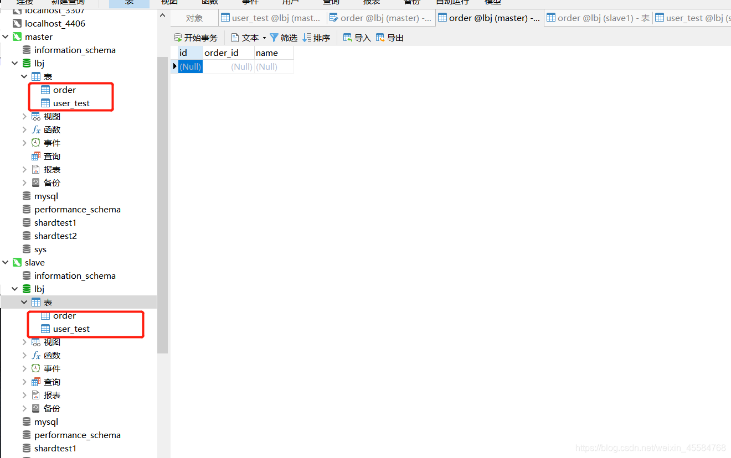Image resolution: width=731 pixels, height=458 pixels.
Task: Select the 报表 reports node under slave
Action: 52,395
